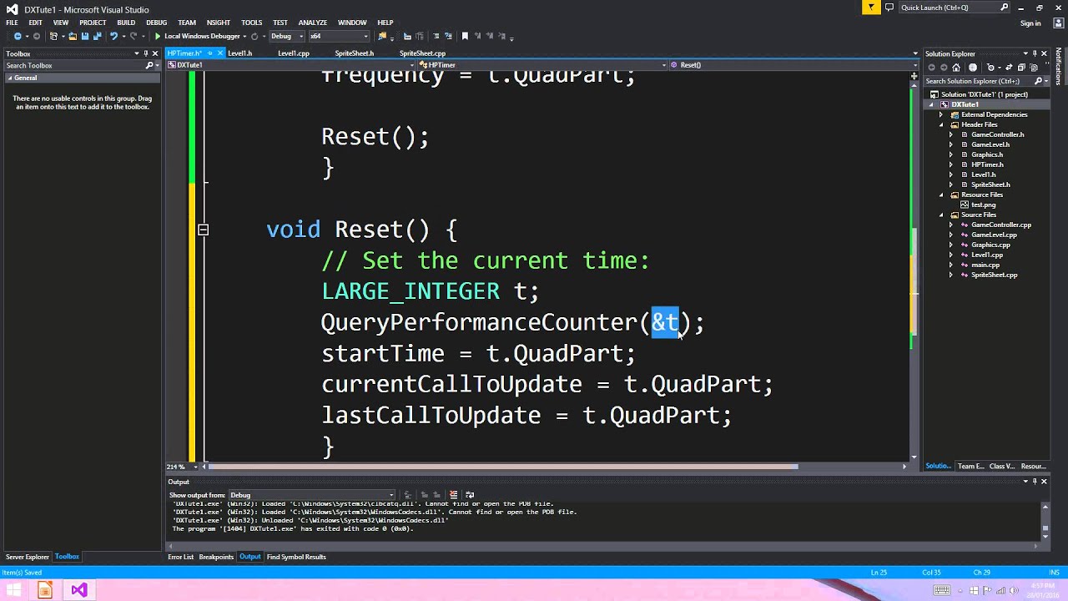
Task: Close the HPTimer.h tab
Action: point(220,53)
